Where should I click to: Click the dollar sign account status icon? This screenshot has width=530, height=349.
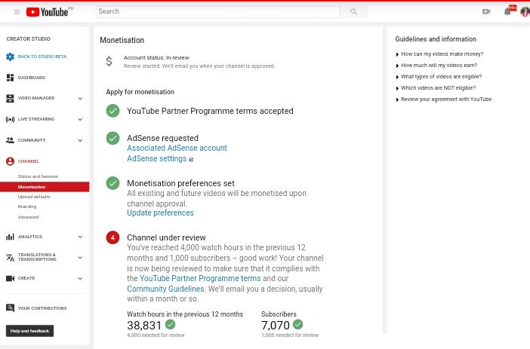click(109, 61)
